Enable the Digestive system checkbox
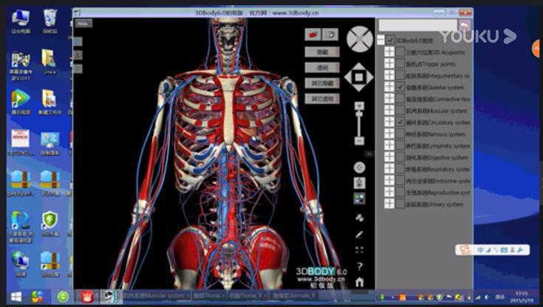543x307 pixels. point(400,156)
